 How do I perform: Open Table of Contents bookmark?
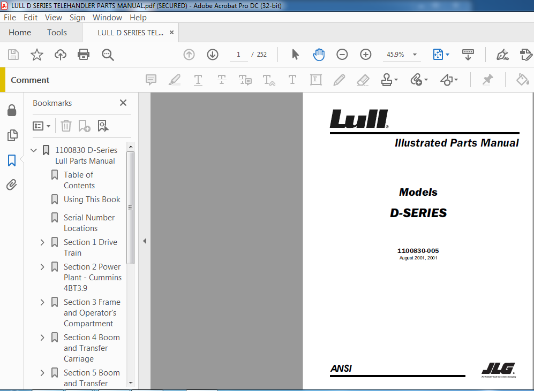coord(79,180)
